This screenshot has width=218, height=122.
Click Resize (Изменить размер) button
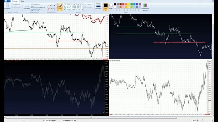coord(38,7)
